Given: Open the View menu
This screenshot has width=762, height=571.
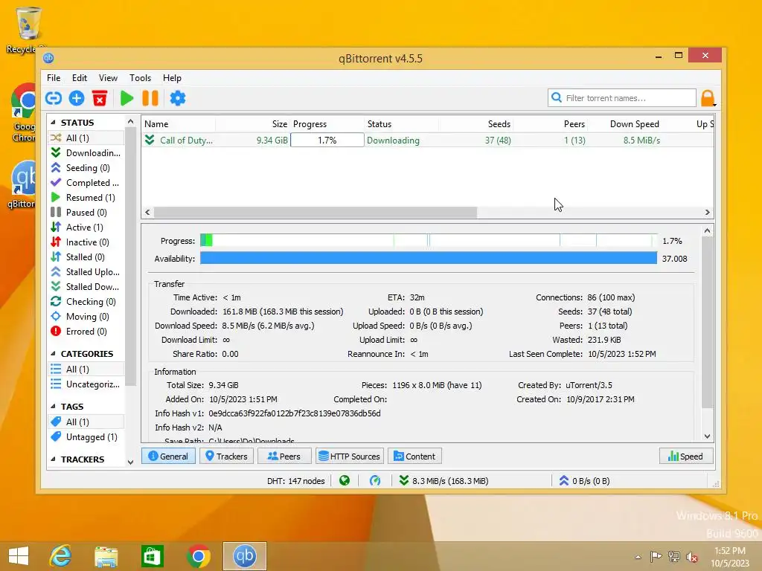Looking at the screenshot, I should (108, 77).
